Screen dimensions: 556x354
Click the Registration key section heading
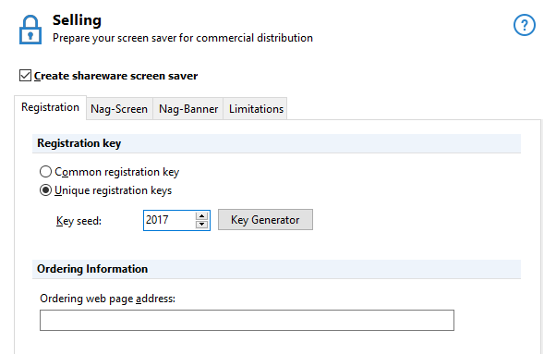point(79,143)
